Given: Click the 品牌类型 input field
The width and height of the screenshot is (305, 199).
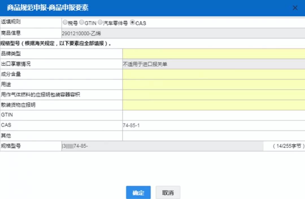Looking at the screenshot, I should point(198,54).
